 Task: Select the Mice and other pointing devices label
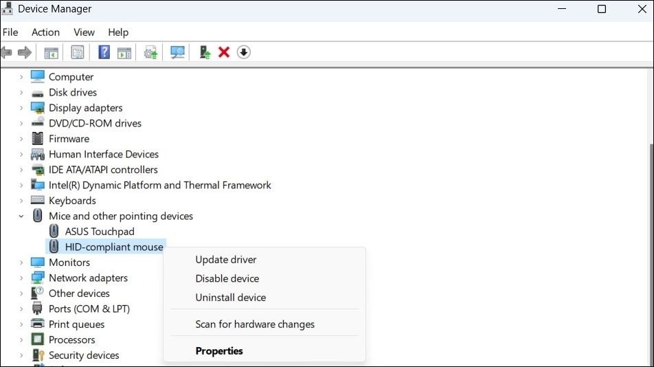coord(121,216)
